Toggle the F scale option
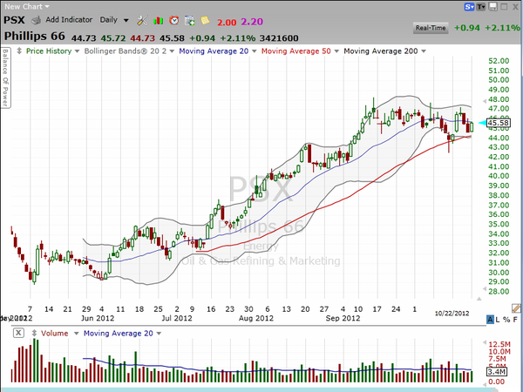Viewport: 523px width, 392px height. coord(515,320)
